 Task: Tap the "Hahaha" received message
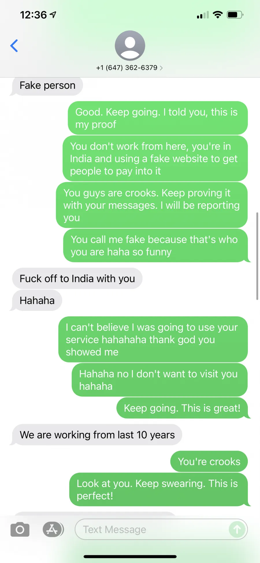pyautogui.click(x=37, y=300)
